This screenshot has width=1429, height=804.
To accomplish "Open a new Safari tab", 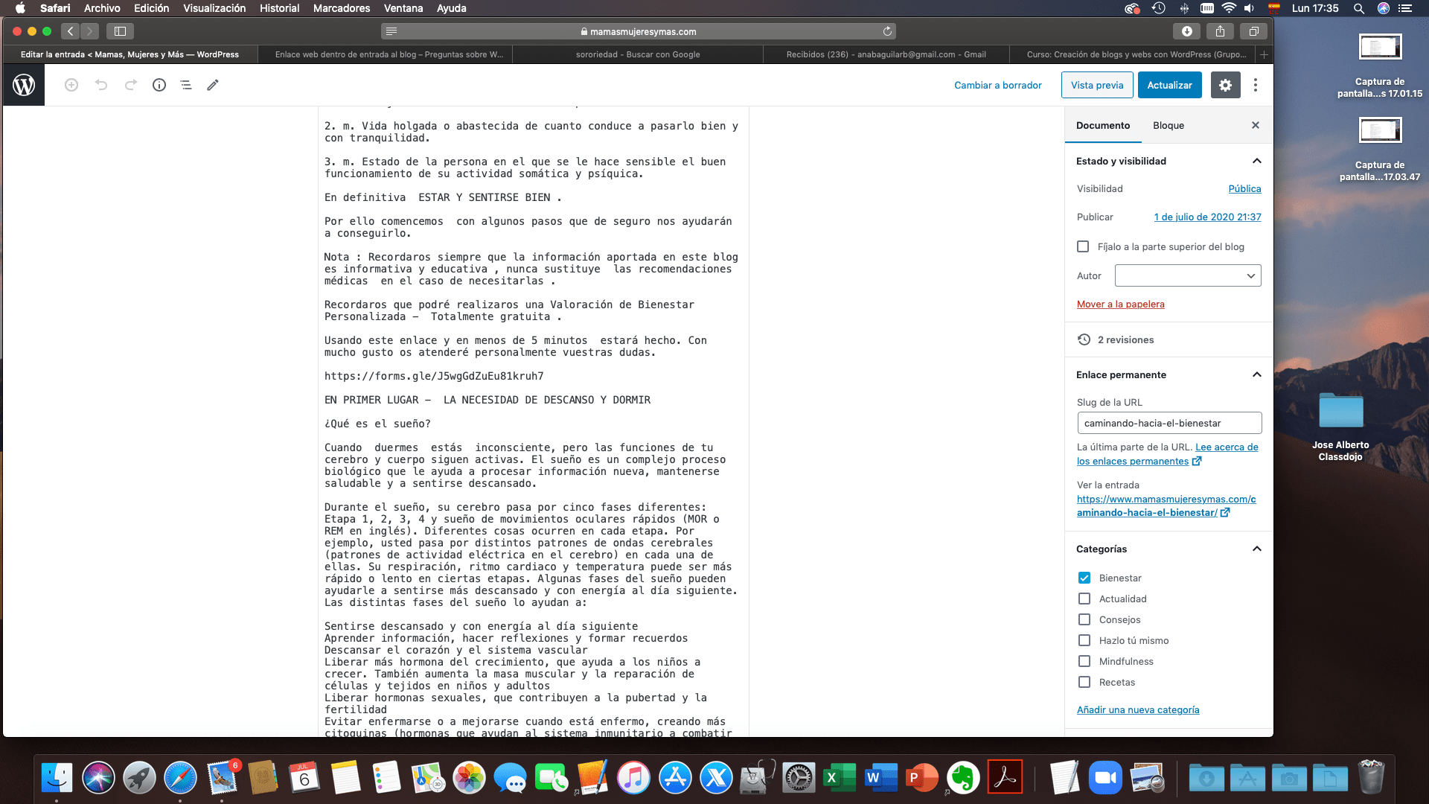I will [x=1264, y=54].
